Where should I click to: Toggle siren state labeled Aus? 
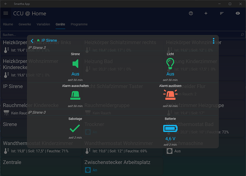pyautogui.click(x=75, y=74)
